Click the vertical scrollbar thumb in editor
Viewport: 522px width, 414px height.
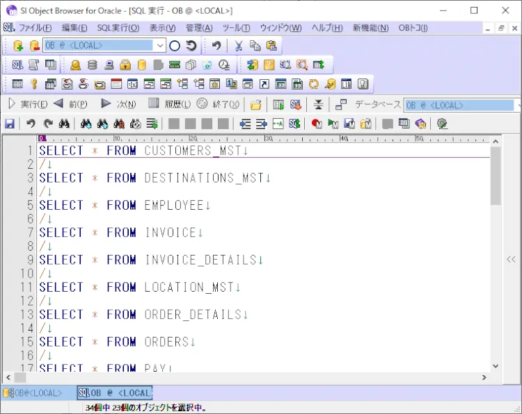point(496,176)
